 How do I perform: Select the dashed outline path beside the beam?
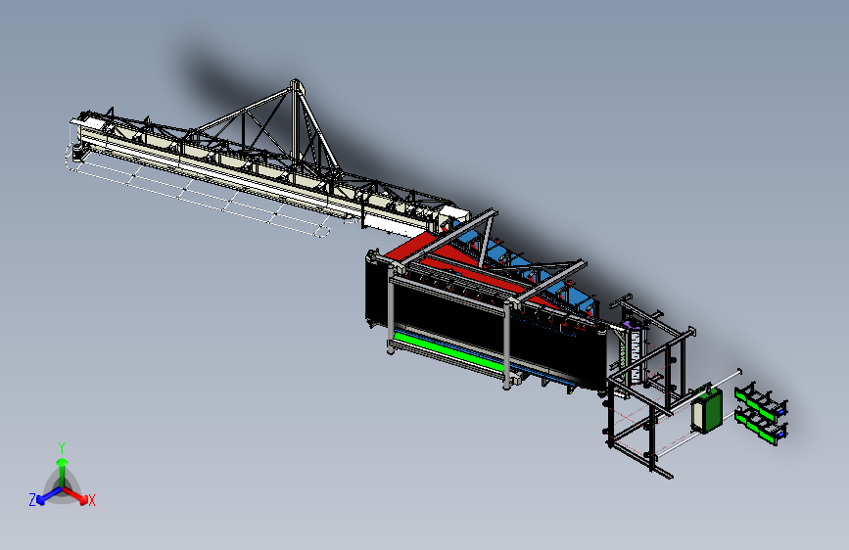coord(198,190)
